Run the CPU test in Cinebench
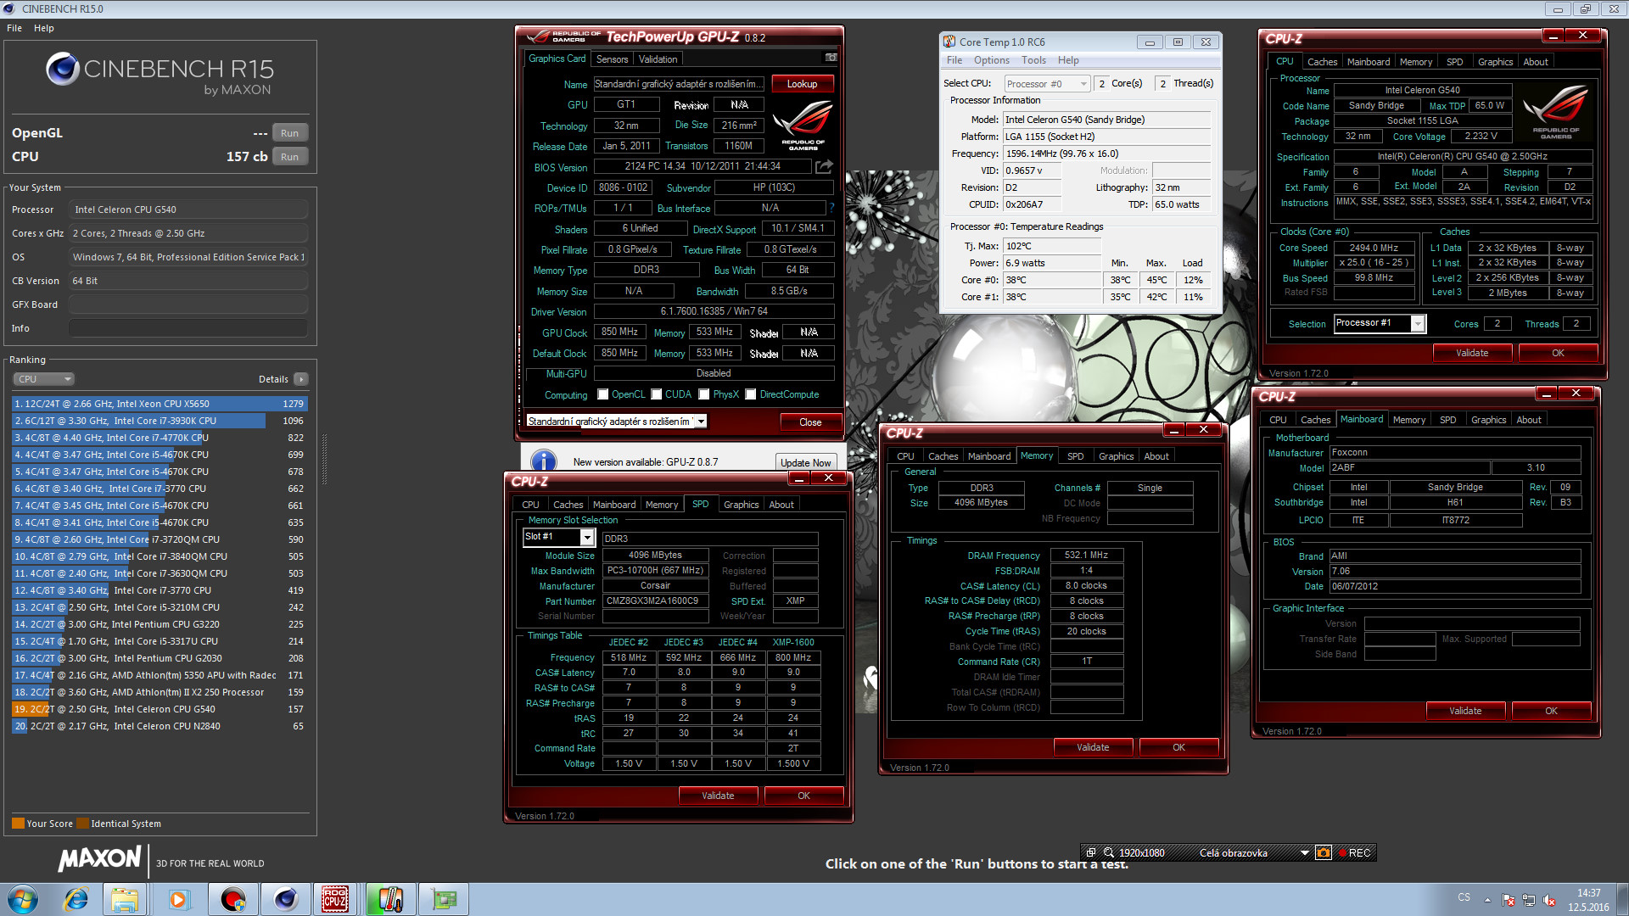This screenshot has height=916, width=1629. 289,157
